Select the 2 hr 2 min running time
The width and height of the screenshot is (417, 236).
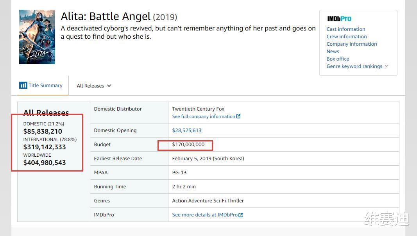tap(184, 187)
